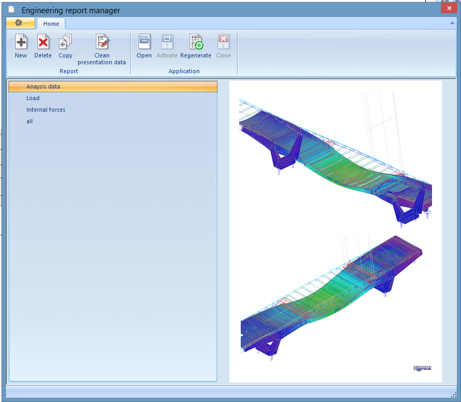Regenerate the engineering report
Image resolution: width=461 pixels, height=402 pixels.
point(196,46)
